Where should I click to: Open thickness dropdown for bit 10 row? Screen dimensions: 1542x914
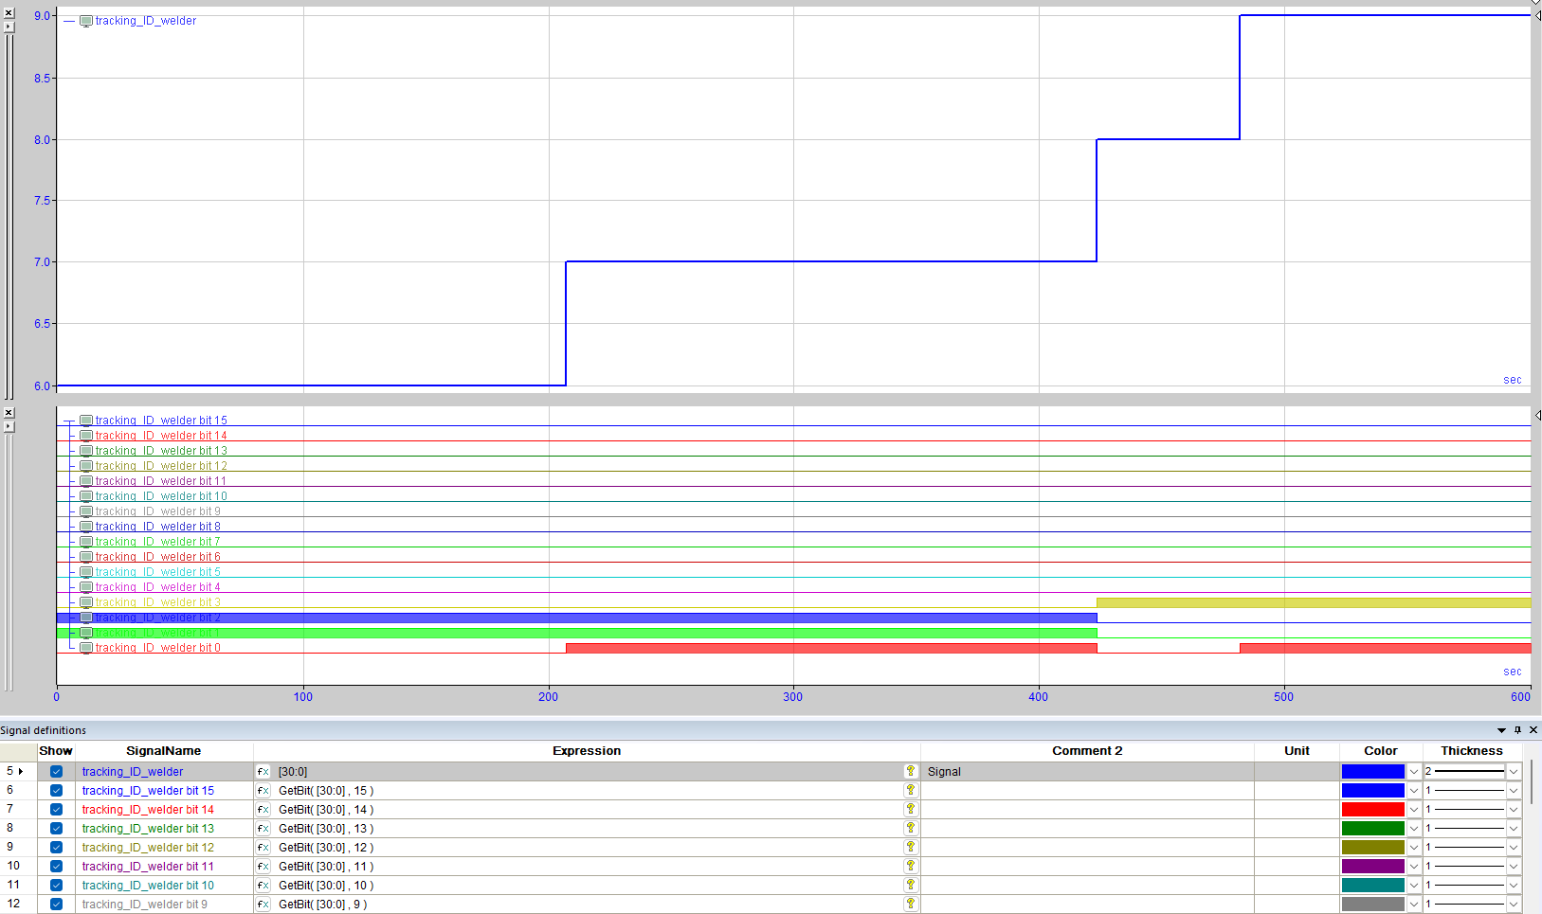1514,886
